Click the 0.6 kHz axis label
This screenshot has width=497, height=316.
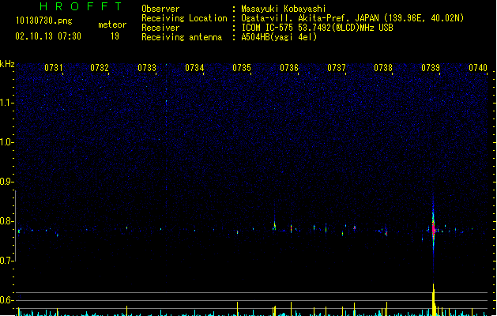coord(7,300)
